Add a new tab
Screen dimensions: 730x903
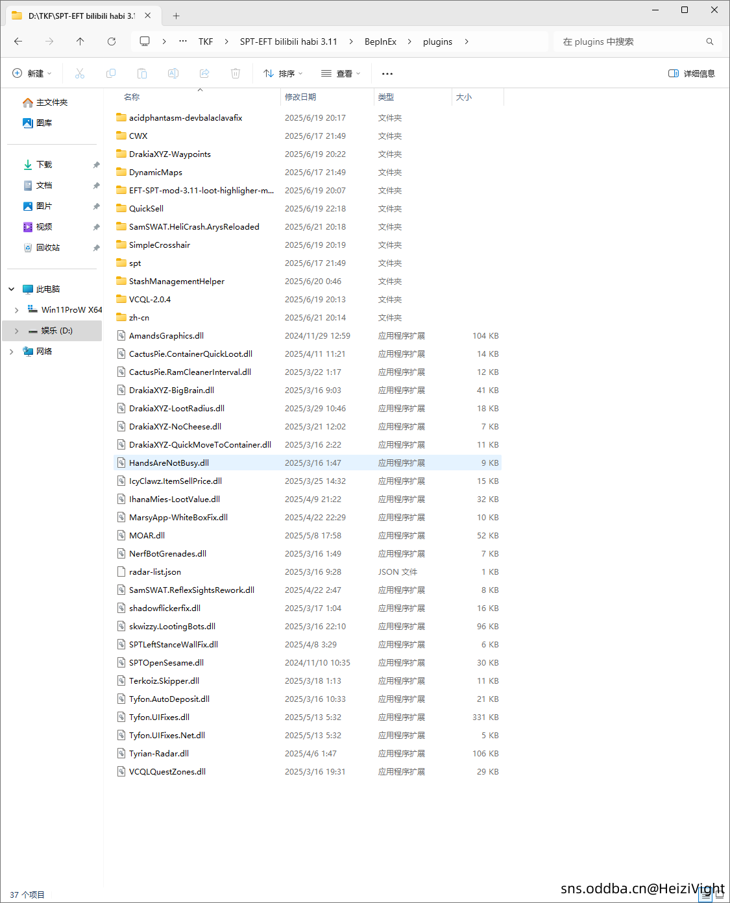176,16
